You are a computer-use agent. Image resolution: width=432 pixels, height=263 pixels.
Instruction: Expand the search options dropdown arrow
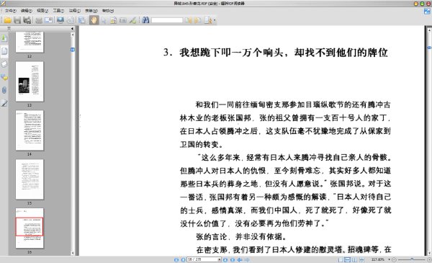click(x=215, y=20)
